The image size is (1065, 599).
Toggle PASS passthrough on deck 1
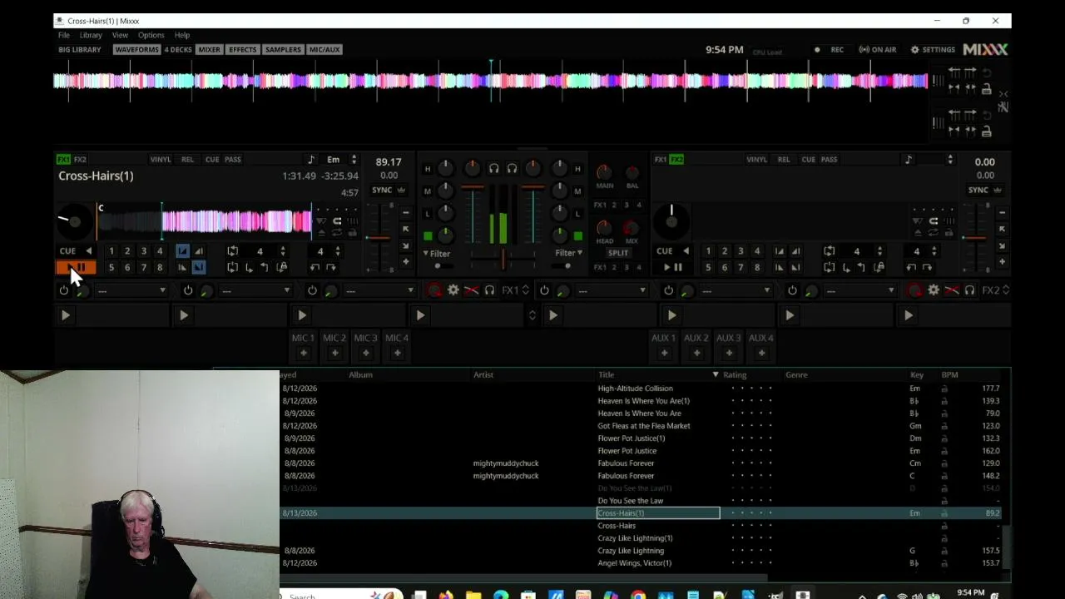coord(233,159)
